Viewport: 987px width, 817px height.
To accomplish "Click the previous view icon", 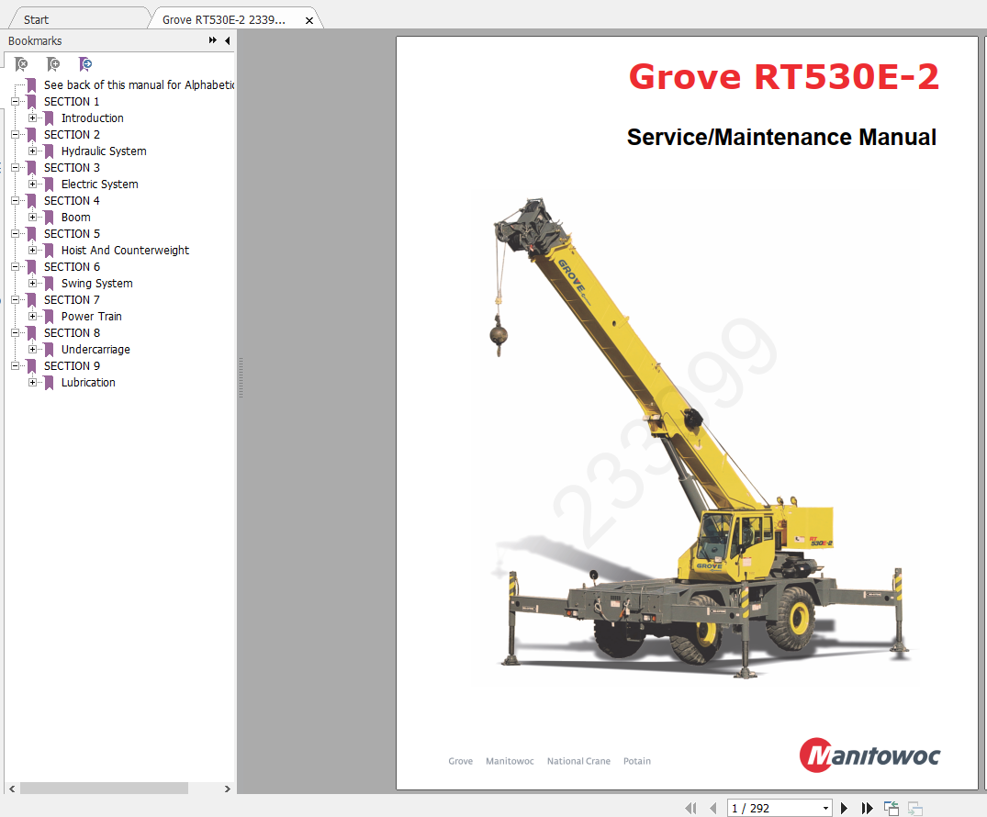I will 891,808.
